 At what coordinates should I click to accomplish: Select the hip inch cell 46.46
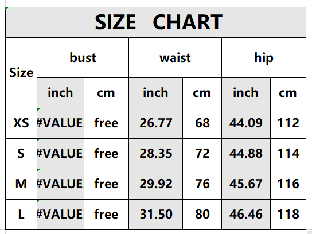point(246,214)
